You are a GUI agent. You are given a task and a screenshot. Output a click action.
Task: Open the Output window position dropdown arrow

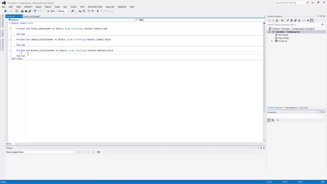(x=258, y=148)
